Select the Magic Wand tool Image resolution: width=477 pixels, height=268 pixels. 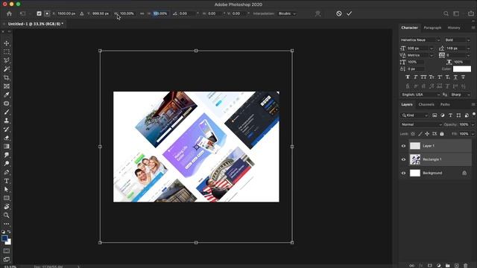(x=7, y=69)
